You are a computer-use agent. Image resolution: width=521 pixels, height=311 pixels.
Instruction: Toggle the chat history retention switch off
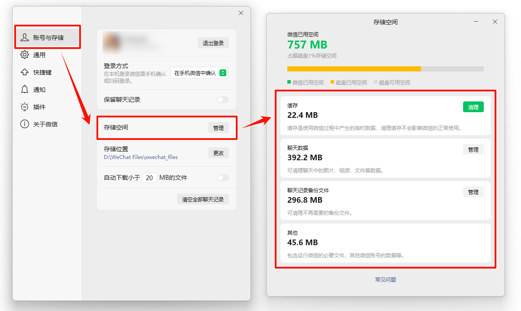tap(222, 100)
